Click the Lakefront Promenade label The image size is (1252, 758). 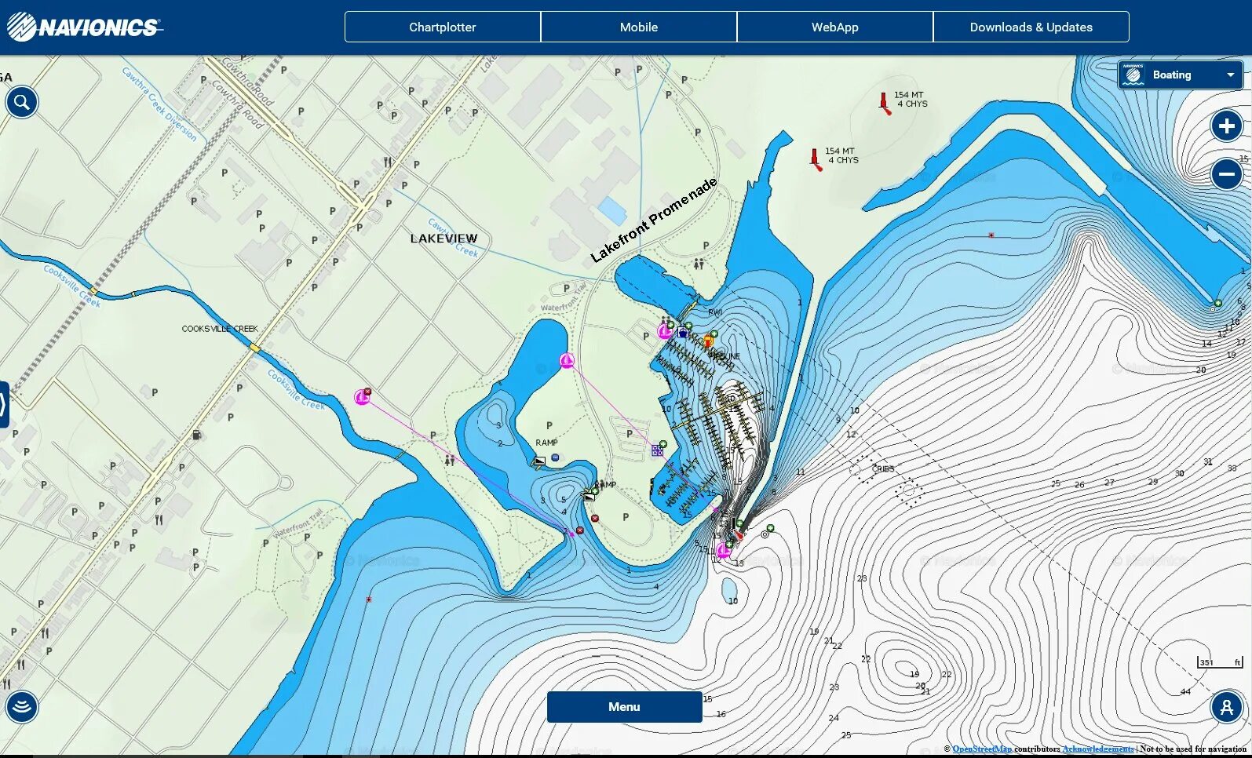(654, 220)
